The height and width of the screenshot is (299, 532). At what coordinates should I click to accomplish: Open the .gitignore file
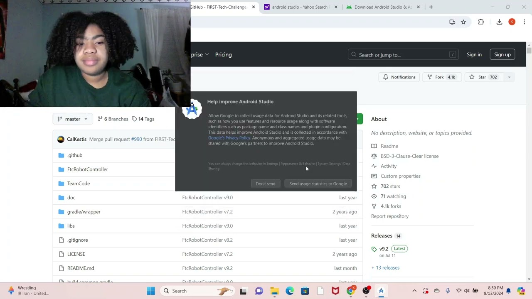[77, 240]
